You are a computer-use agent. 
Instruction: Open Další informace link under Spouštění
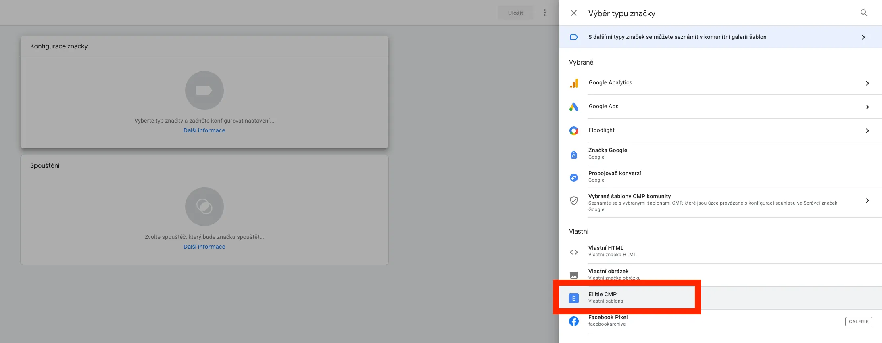click(x=204, y=247)
